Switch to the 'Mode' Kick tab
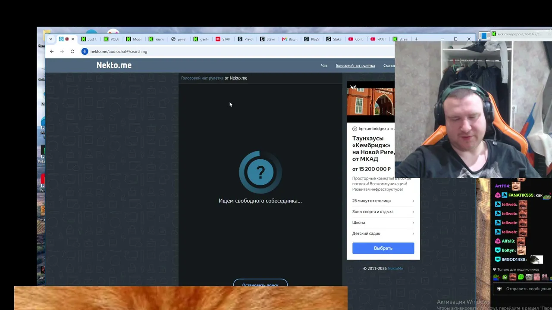 [133, 39]
